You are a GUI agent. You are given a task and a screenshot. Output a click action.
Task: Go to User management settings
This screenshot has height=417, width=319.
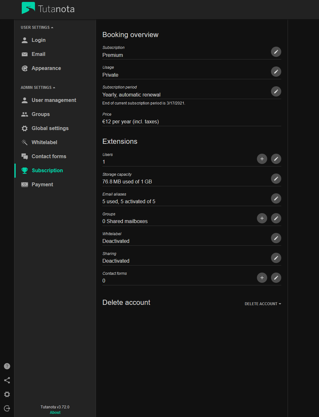point(54,100)
